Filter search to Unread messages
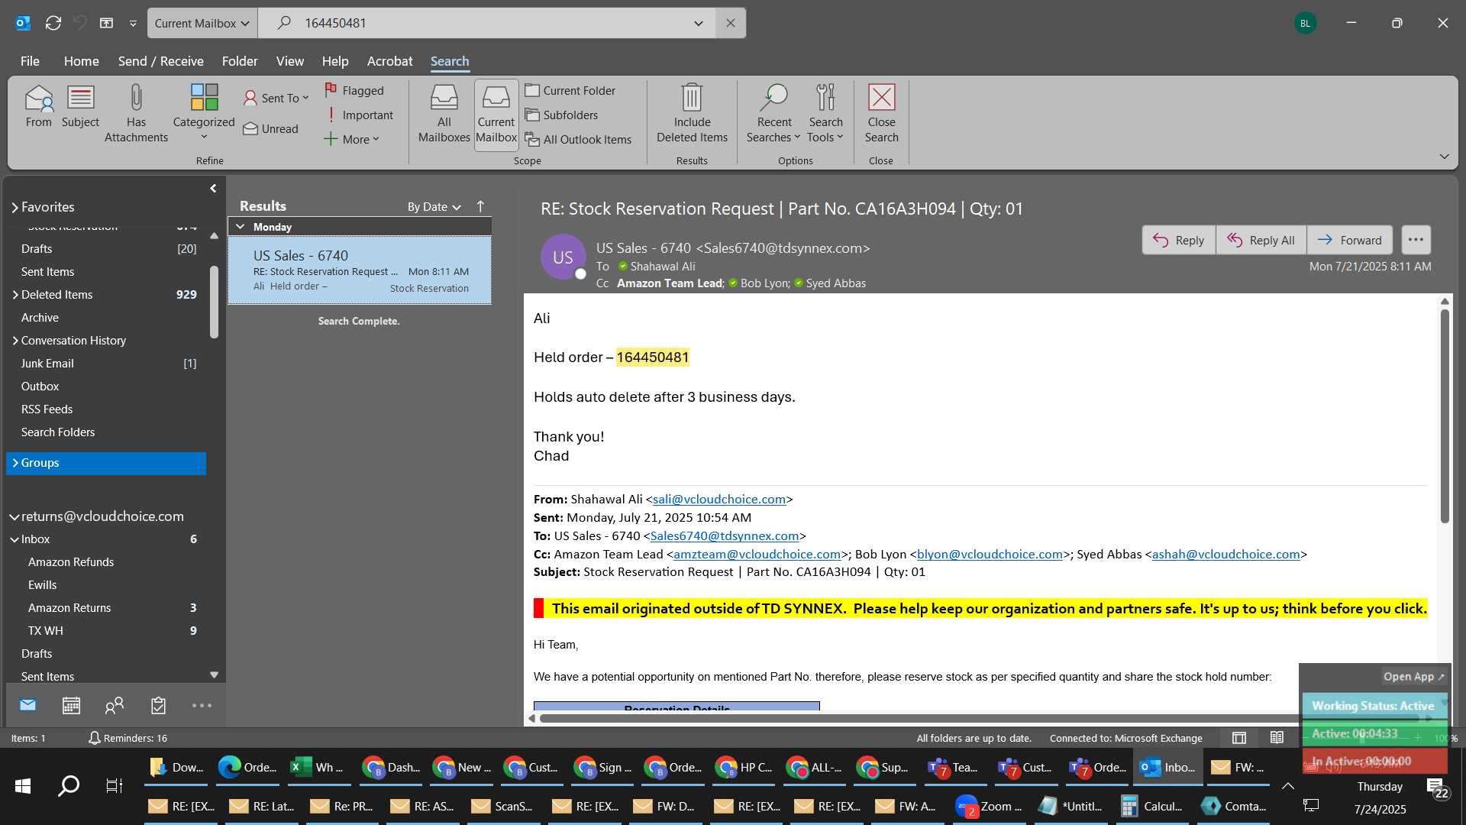The height and width of the screenshot is (825, 1466). [x=271, y=128]
